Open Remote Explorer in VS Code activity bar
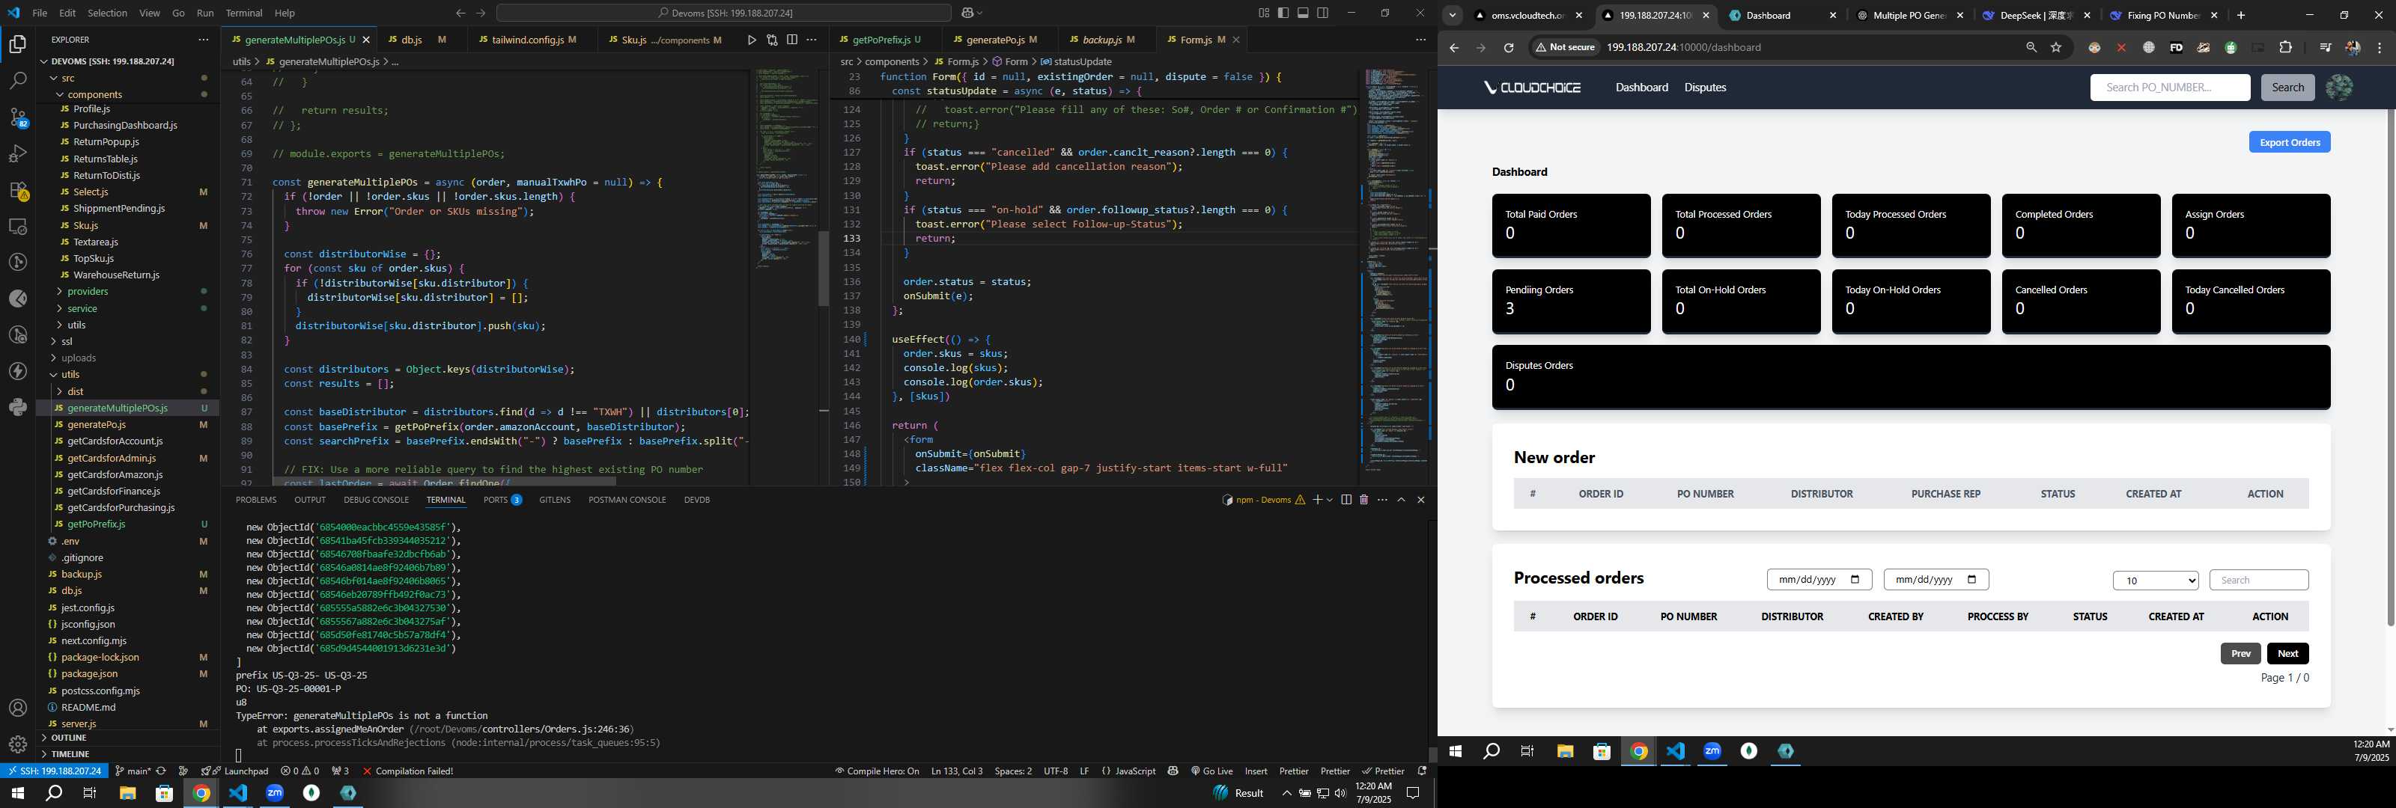 pos(18,226)
